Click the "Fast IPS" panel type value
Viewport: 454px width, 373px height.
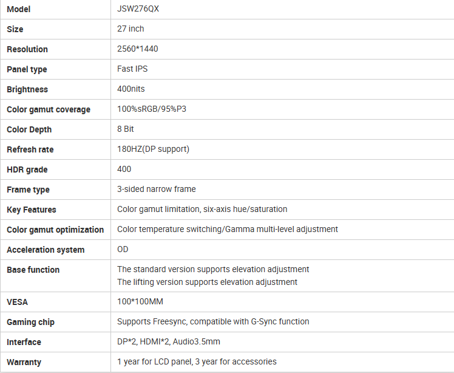click(x=132, y=69)
